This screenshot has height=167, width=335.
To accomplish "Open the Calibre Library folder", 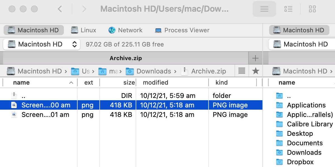I will point(310,124).
